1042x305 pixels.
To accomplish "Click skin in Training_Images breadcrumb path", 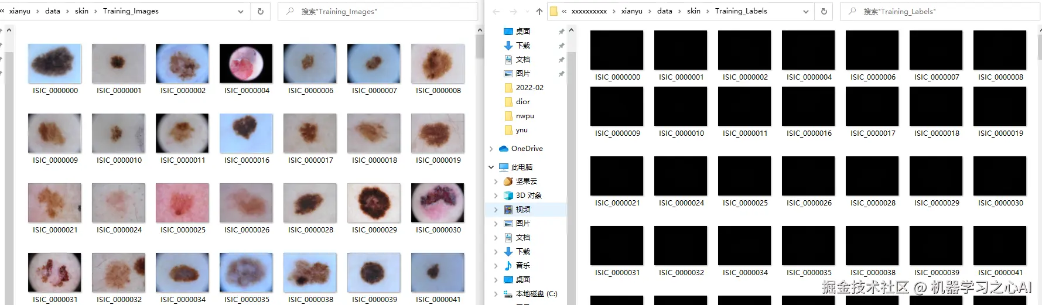I will pyautogui.click(x=81, y=11).
